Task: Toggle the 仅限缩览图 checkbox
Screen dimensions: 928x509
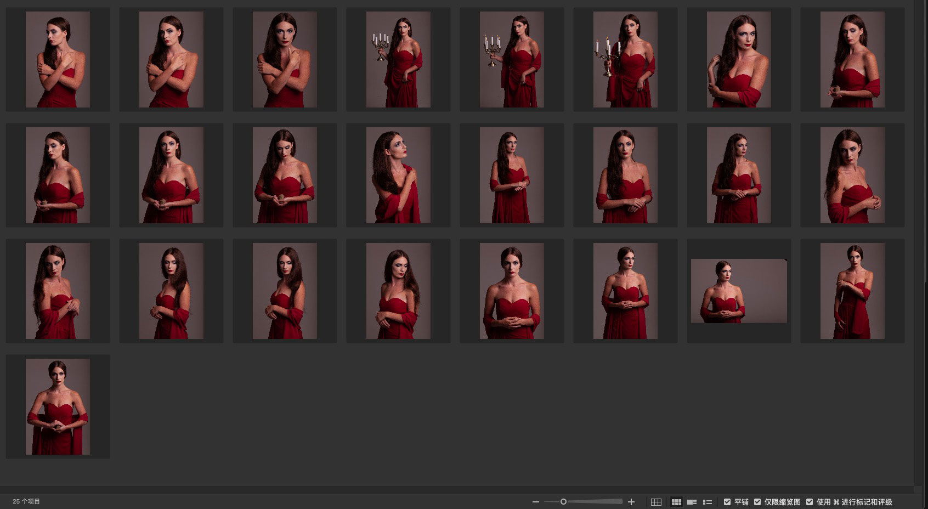Action: click(x=757, y=502)
